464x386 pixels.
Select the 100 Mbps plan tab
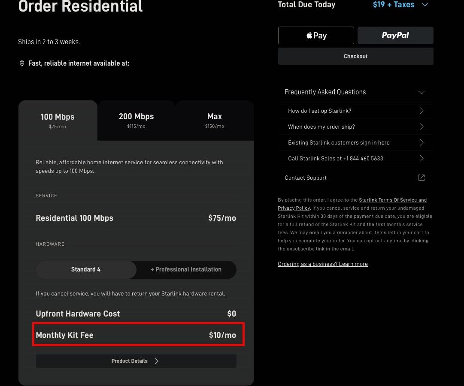(58, 121)
